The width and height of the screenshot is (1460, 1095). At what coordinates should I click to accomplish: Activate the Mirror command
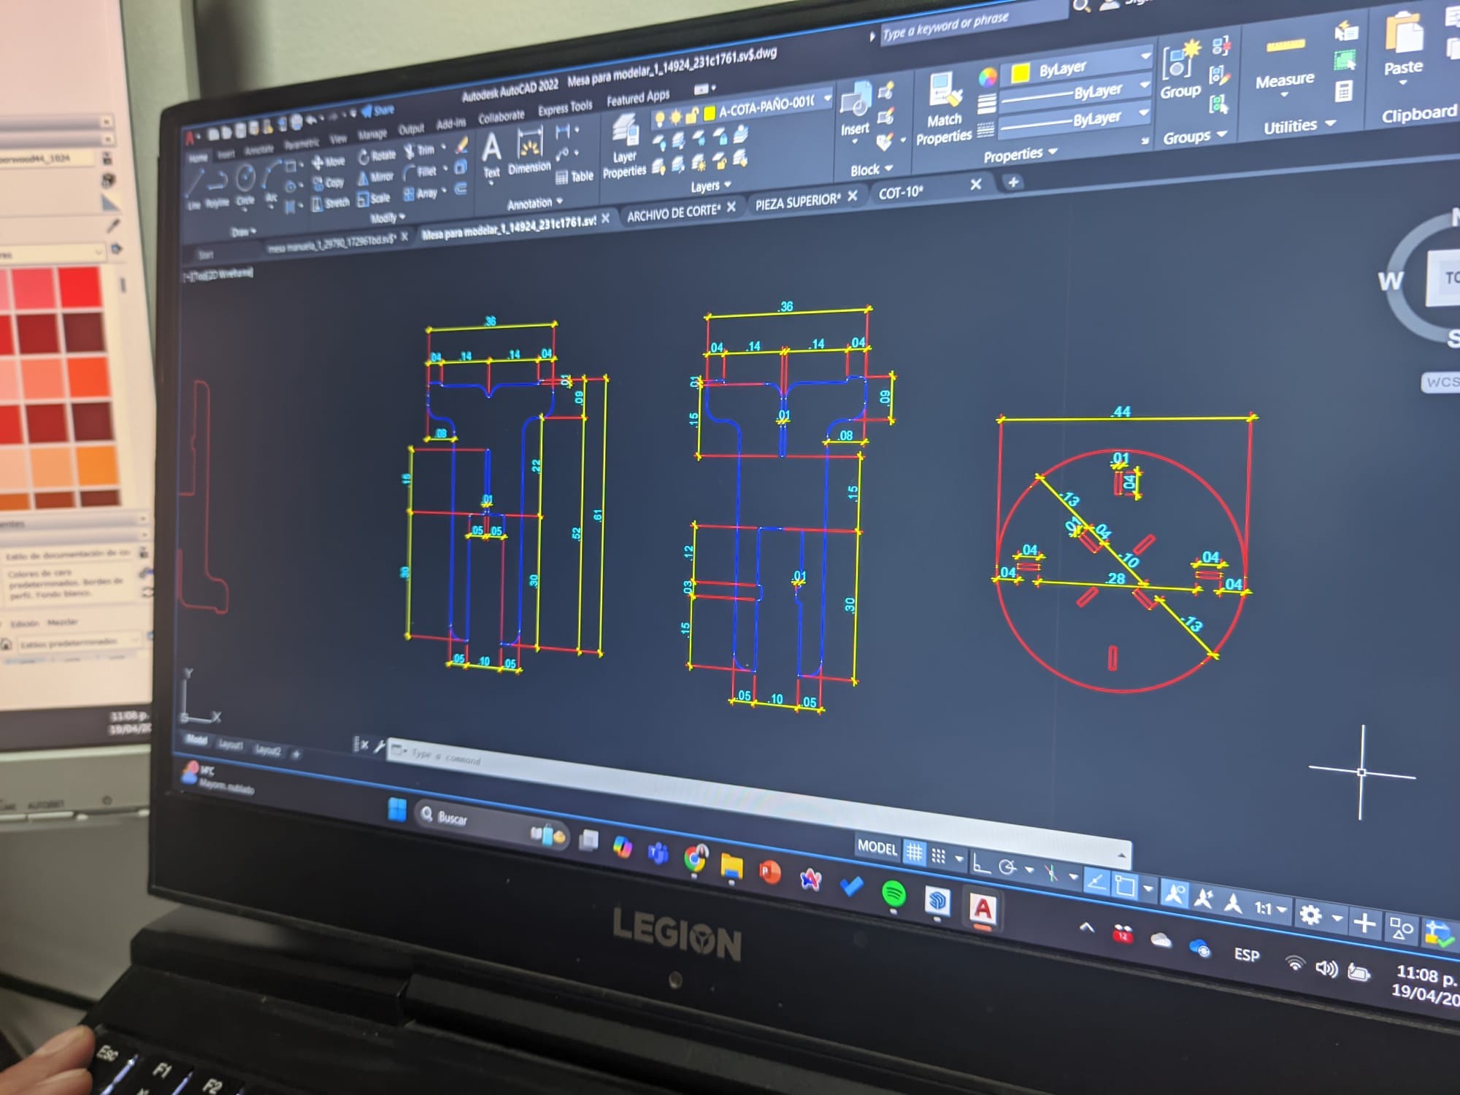(375, 177)
